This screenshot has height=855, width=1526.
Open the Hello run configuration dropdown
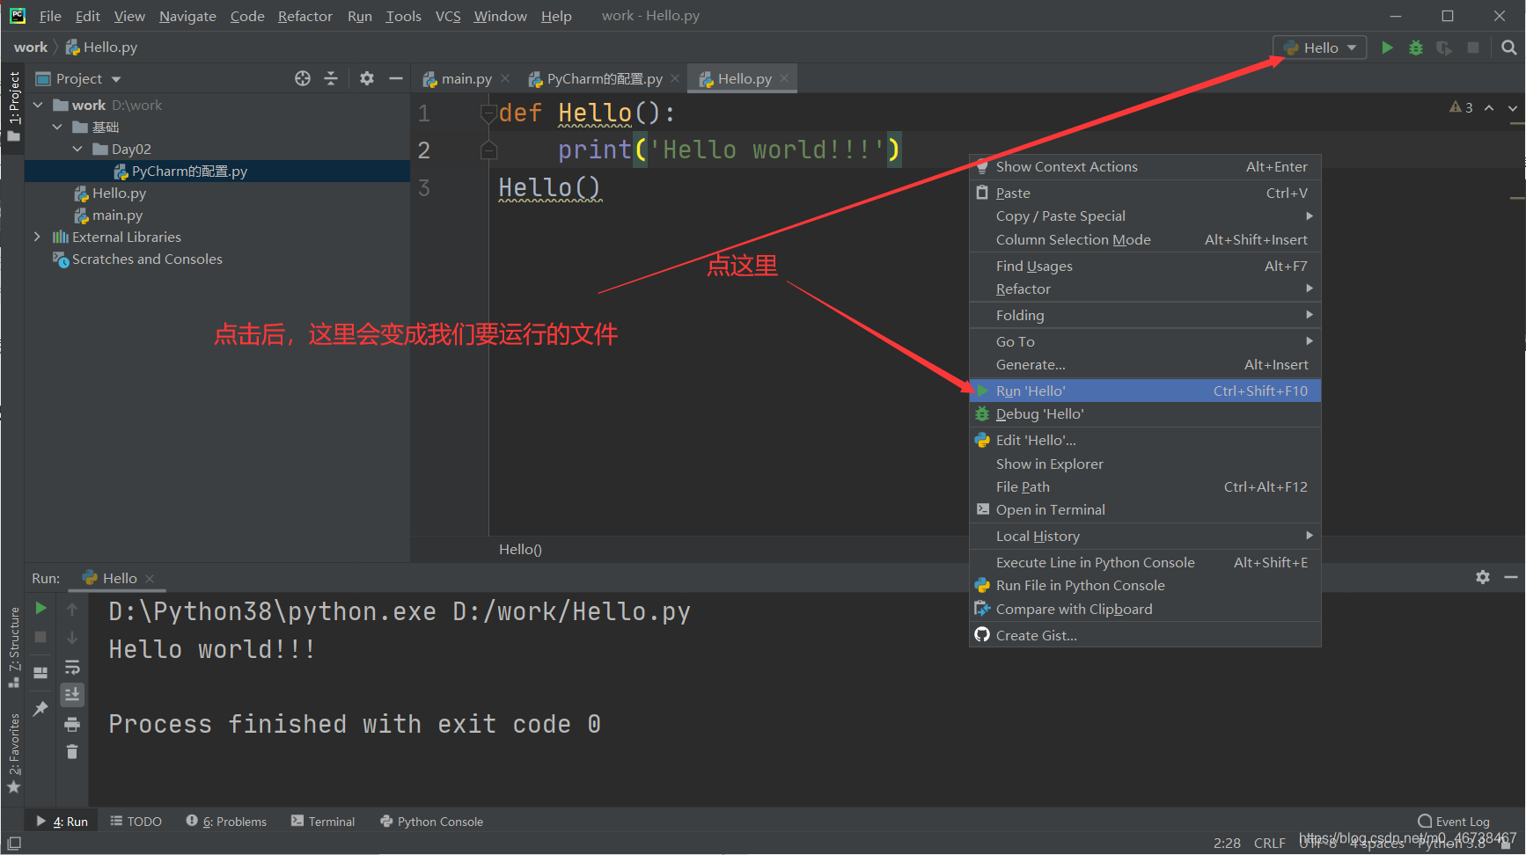coord(1320,47)
